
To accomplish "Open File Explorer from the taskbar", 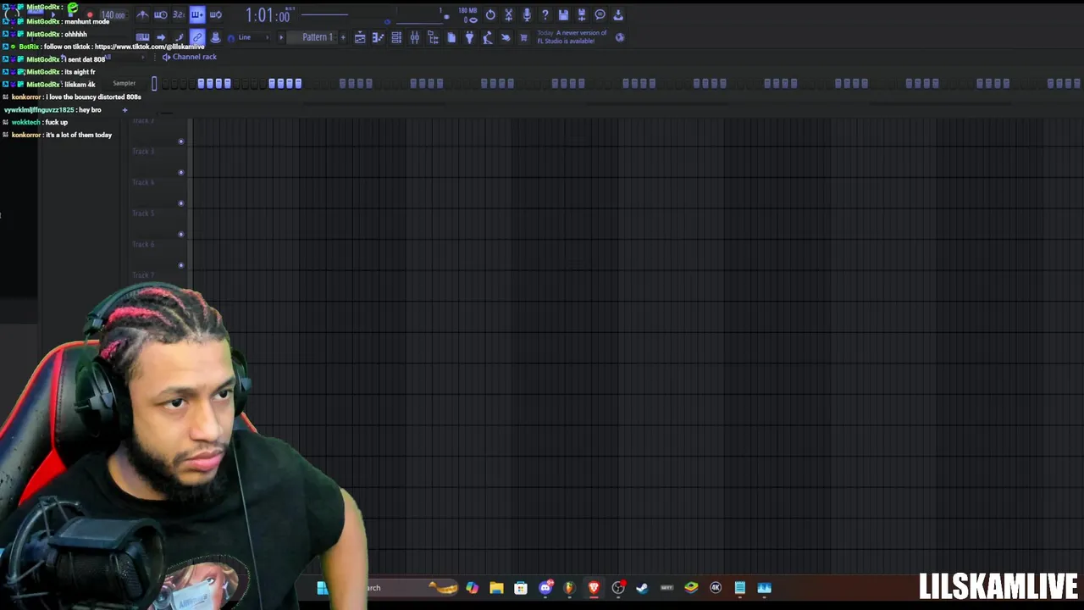I will coord(496,587).
